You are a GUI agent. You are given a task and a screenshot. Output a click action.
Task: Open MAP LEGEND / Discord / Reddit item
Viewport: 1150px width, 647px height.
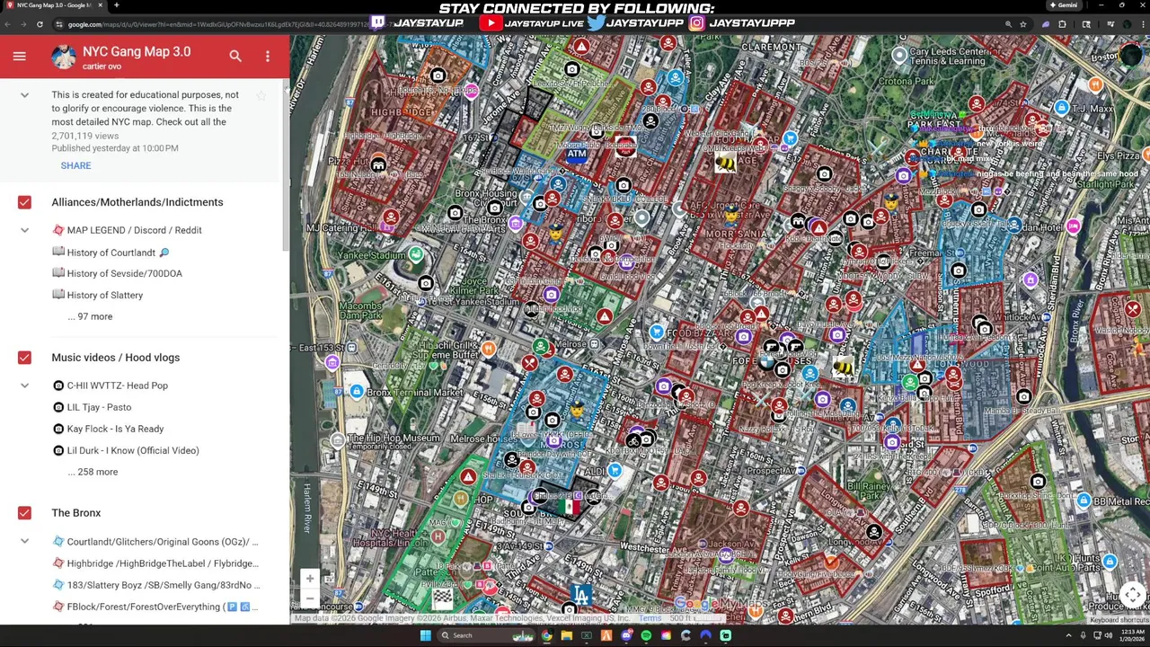(127, 230)
